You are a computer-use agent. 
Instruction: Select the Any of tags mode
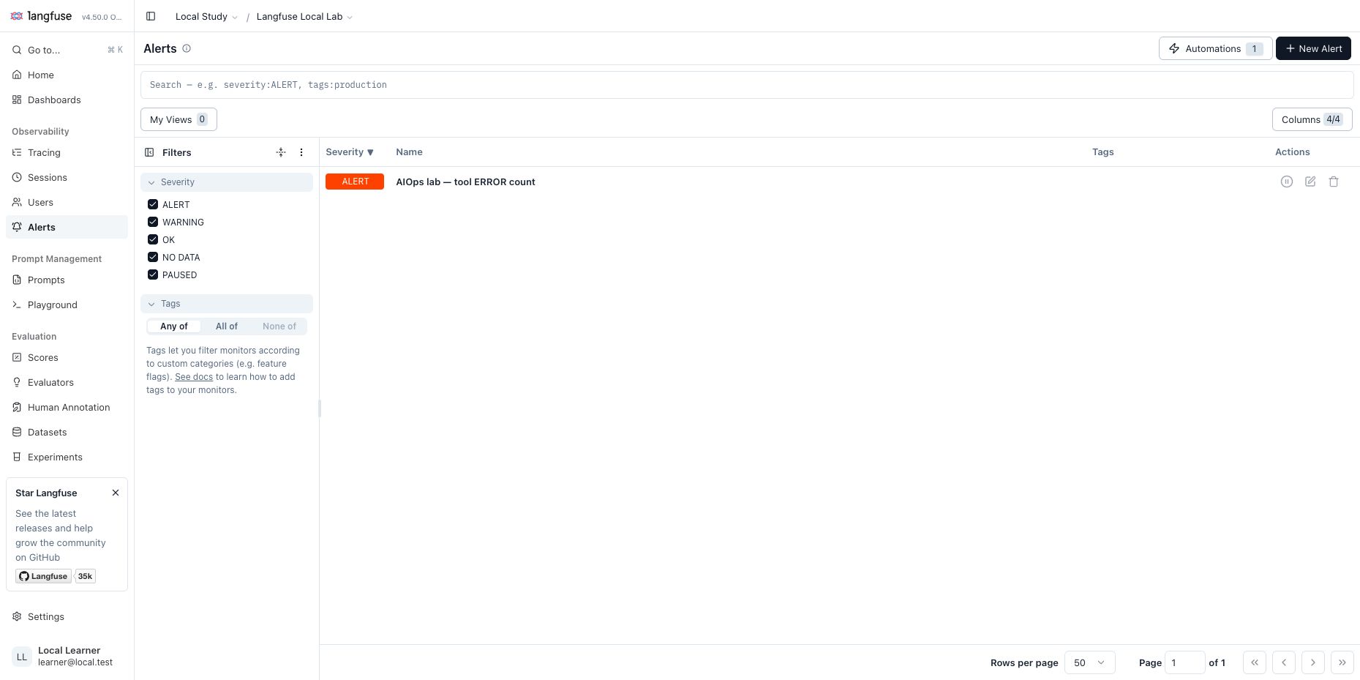coord(174,326)
